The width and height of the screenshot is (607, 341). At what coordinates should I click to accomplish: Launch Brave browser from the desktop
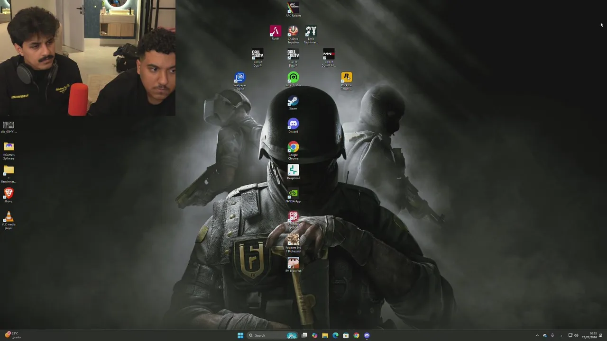[9, 195]
